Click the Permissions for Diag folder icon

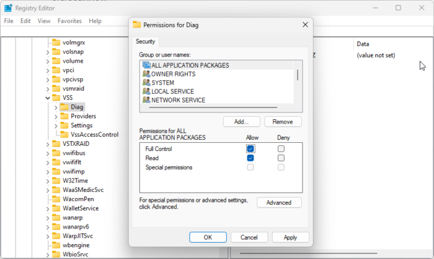point(136,25)
